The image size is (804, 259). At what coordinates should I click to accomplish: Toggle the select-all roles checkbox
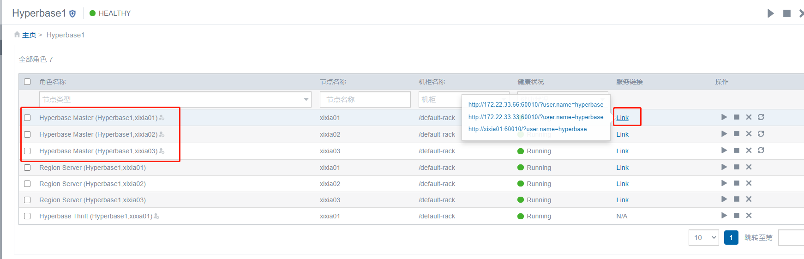pos(27,82)
